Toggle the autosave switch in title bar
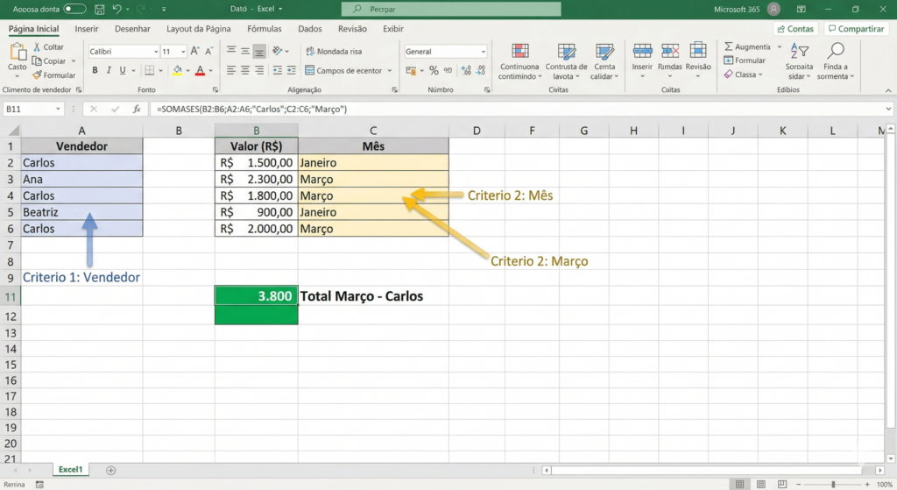 74,9
